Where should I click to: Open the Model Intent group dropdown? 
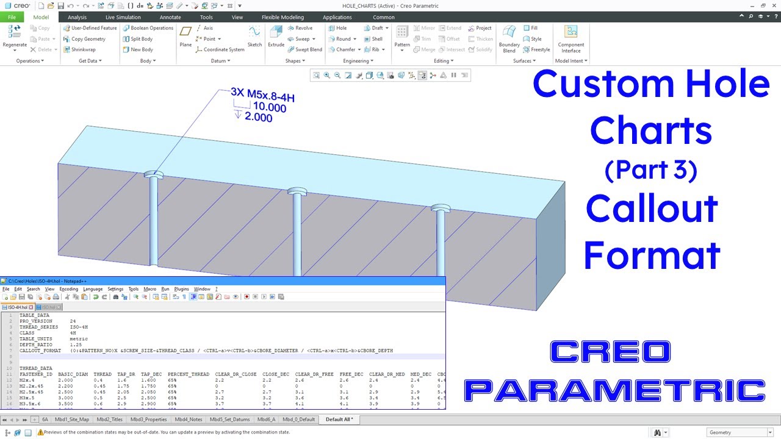click(x=571, y=61)
